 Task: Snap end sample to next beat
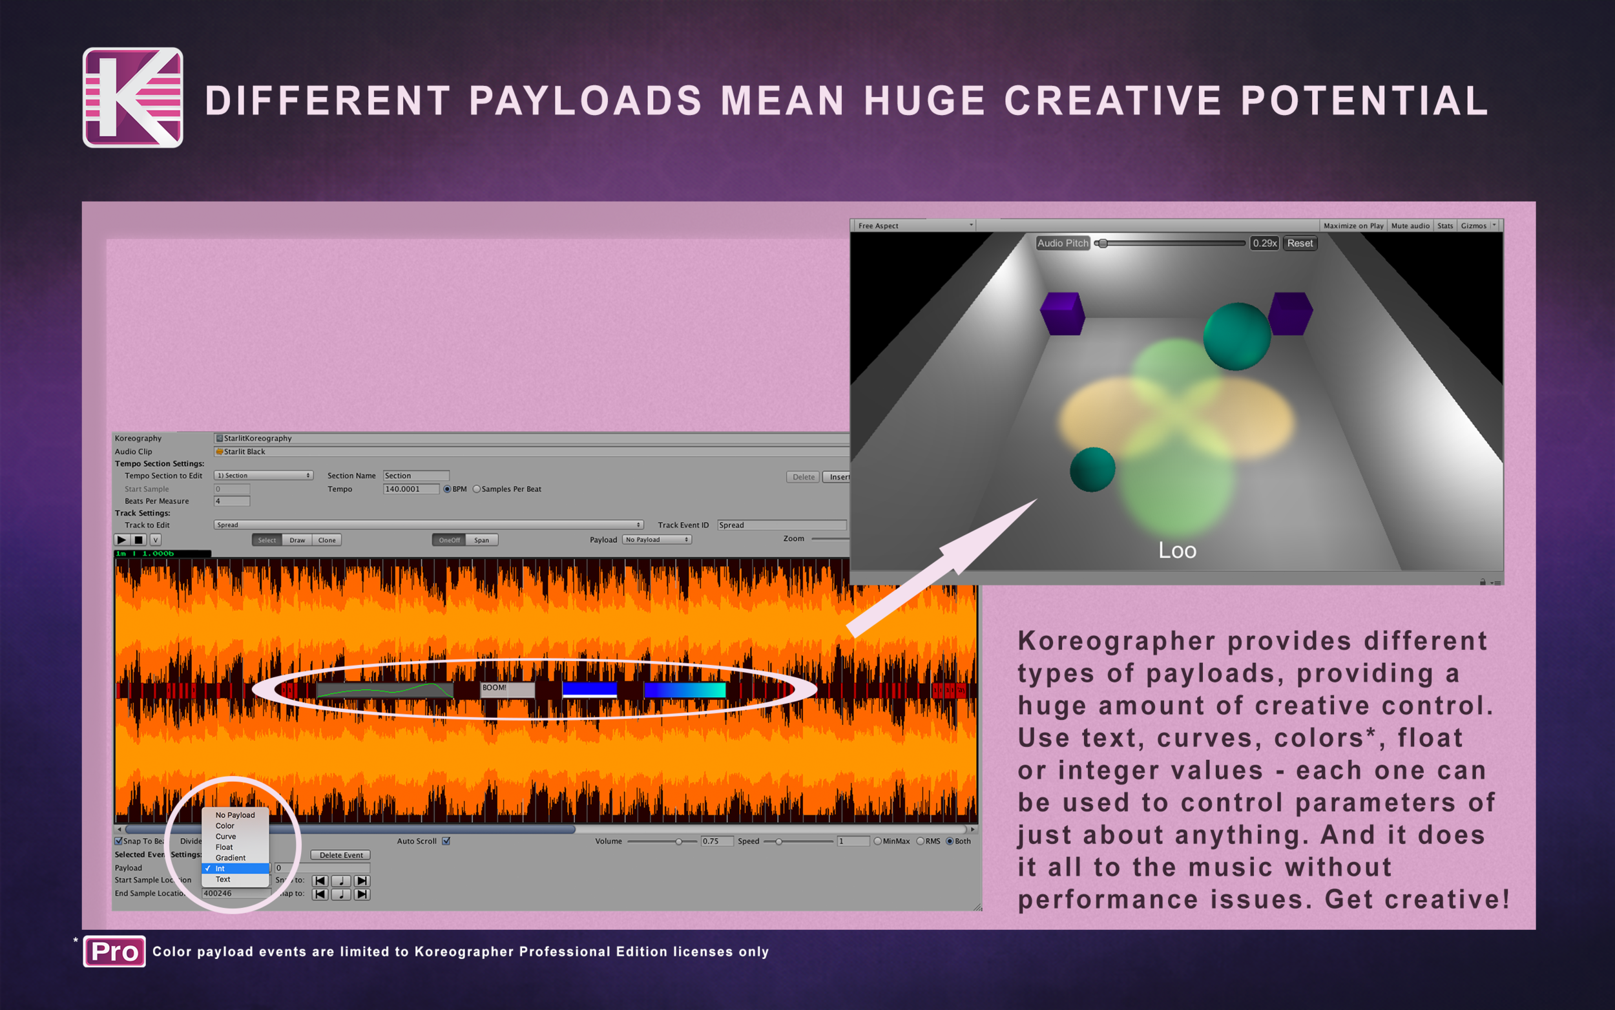[x=362, y=894]
